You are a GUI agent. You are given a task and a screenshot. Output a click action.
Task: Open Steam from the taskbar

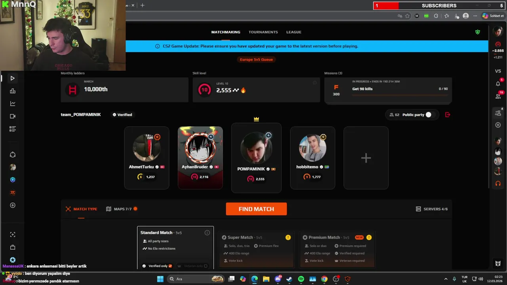point(289,279)
